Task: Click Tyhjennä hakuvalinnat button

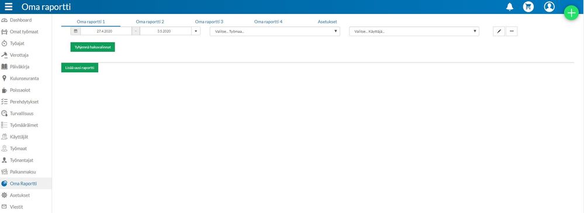Action: (x=93, y=47)
